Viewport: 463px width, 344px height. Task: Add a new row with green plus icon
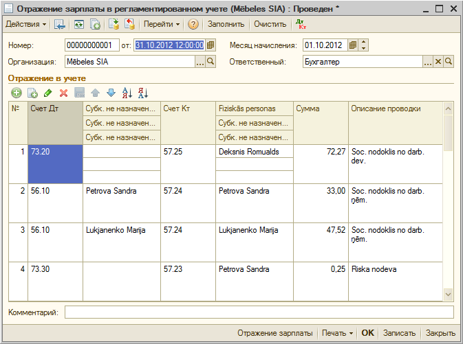click(17, 93)
